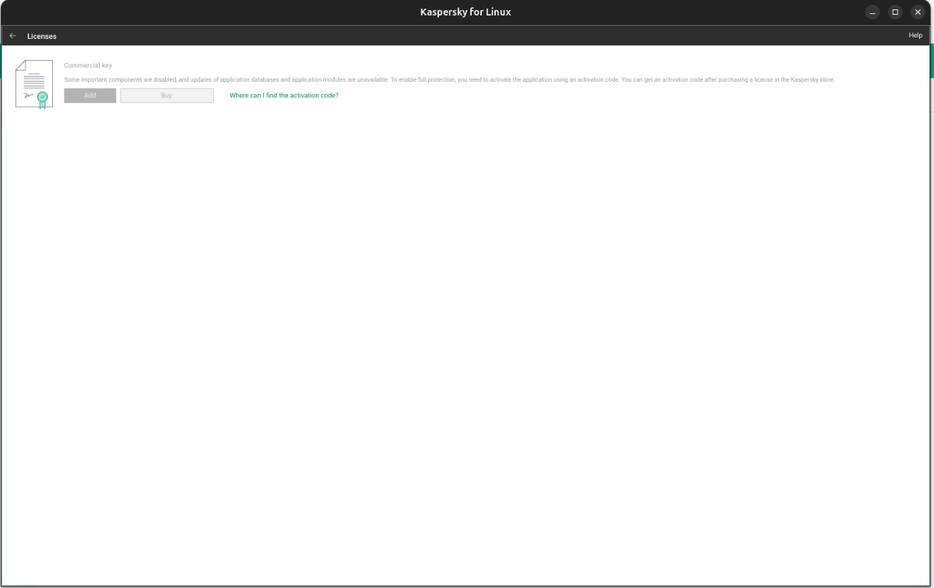Click the Add button under Commercial key
The height and width of the screenshot is (588, 934).
point(90,95)
